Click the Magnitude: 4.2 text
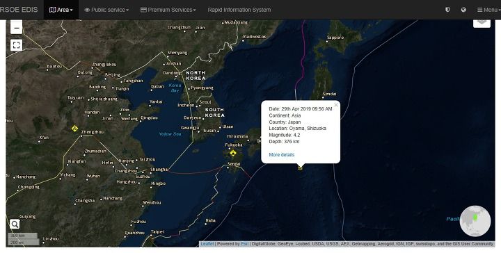The height and width of the screenshot is (253, 501). pyautogui.click(x=285, y=135)
